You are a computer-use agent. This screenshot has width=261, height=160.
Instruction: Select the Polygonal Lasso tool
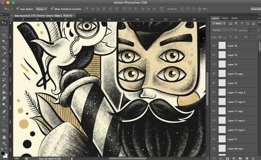pos(4,35)
